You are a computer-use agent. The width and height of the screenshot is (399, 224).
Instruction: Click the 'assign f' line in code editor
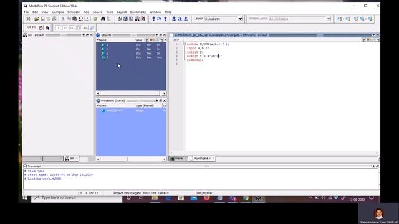pyautogui.click(x=204, y=56)
